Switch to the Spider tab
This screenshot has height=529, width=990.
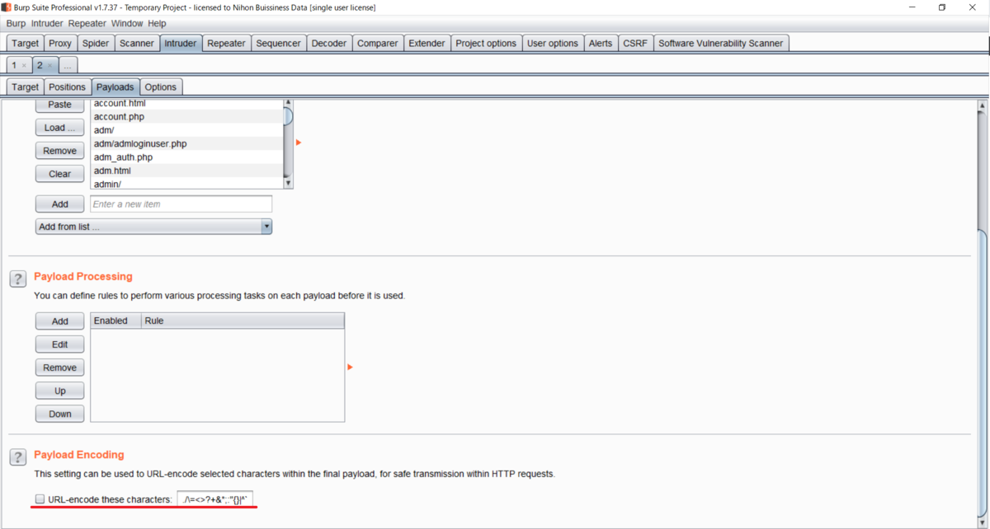(96, 44)
